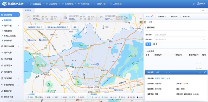This screenshot has width=208, height=102.
Task: Expand the 气象信息 dropdown menu
Action: tap(162, 17)
